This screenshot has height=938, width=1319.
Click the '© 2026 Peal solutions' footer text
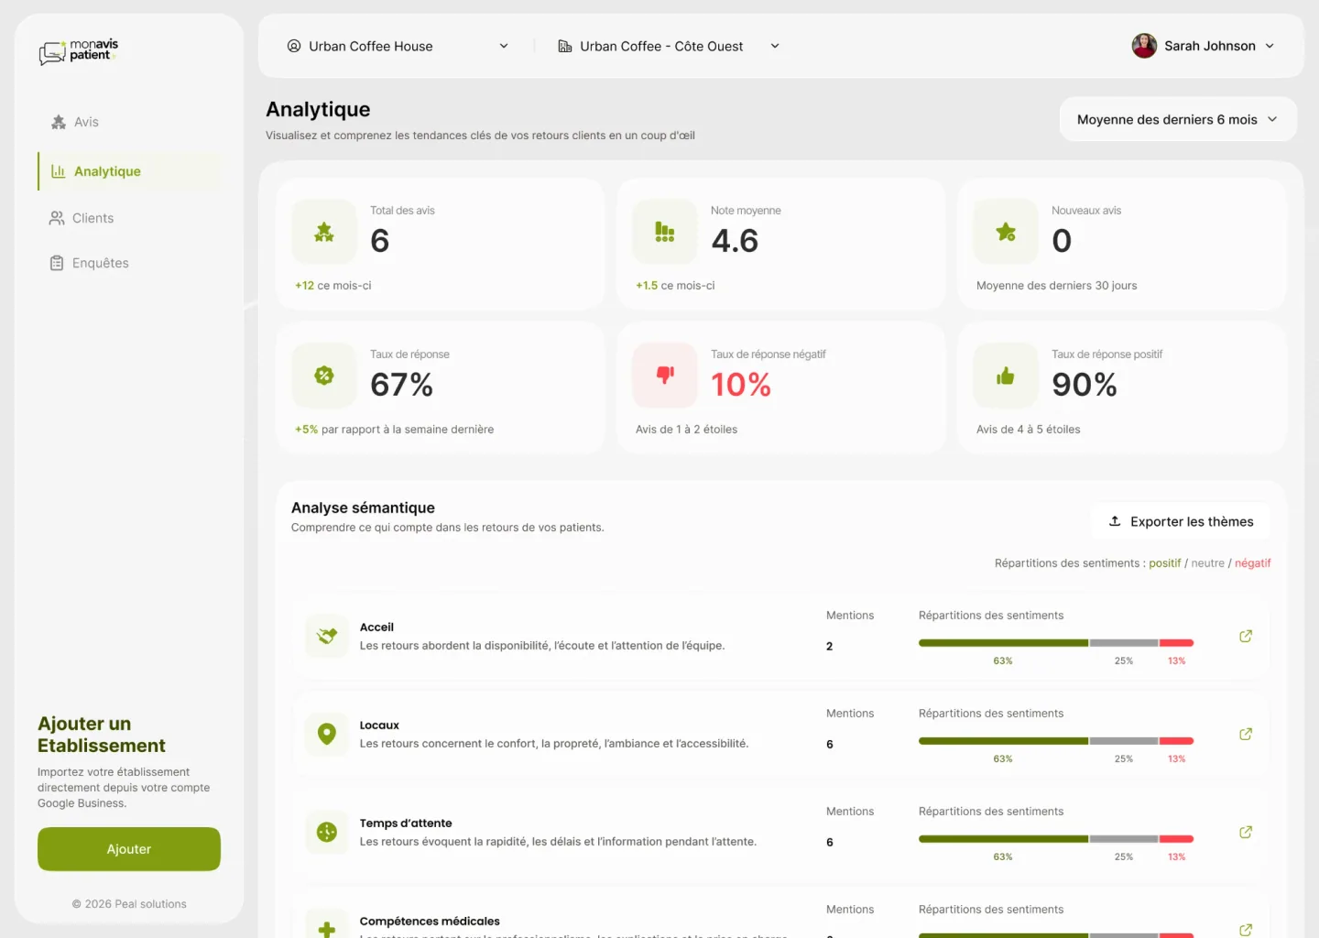(129, 904)
